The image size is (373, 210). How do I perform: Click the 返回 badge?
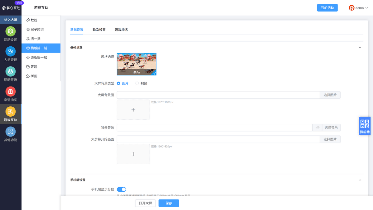pos(19,3)
